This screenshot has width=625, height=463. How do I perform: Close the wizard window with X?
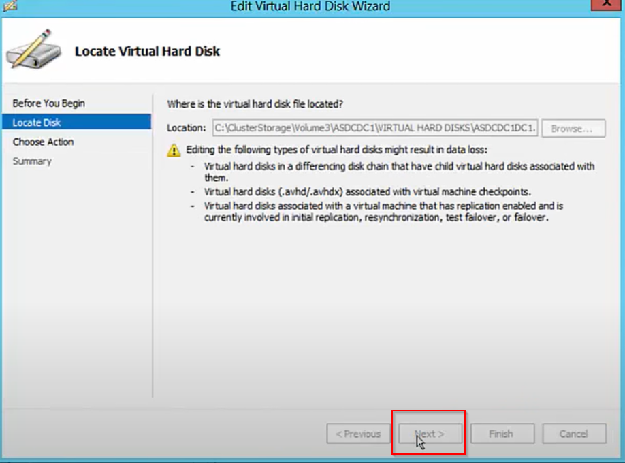(605, 4)
